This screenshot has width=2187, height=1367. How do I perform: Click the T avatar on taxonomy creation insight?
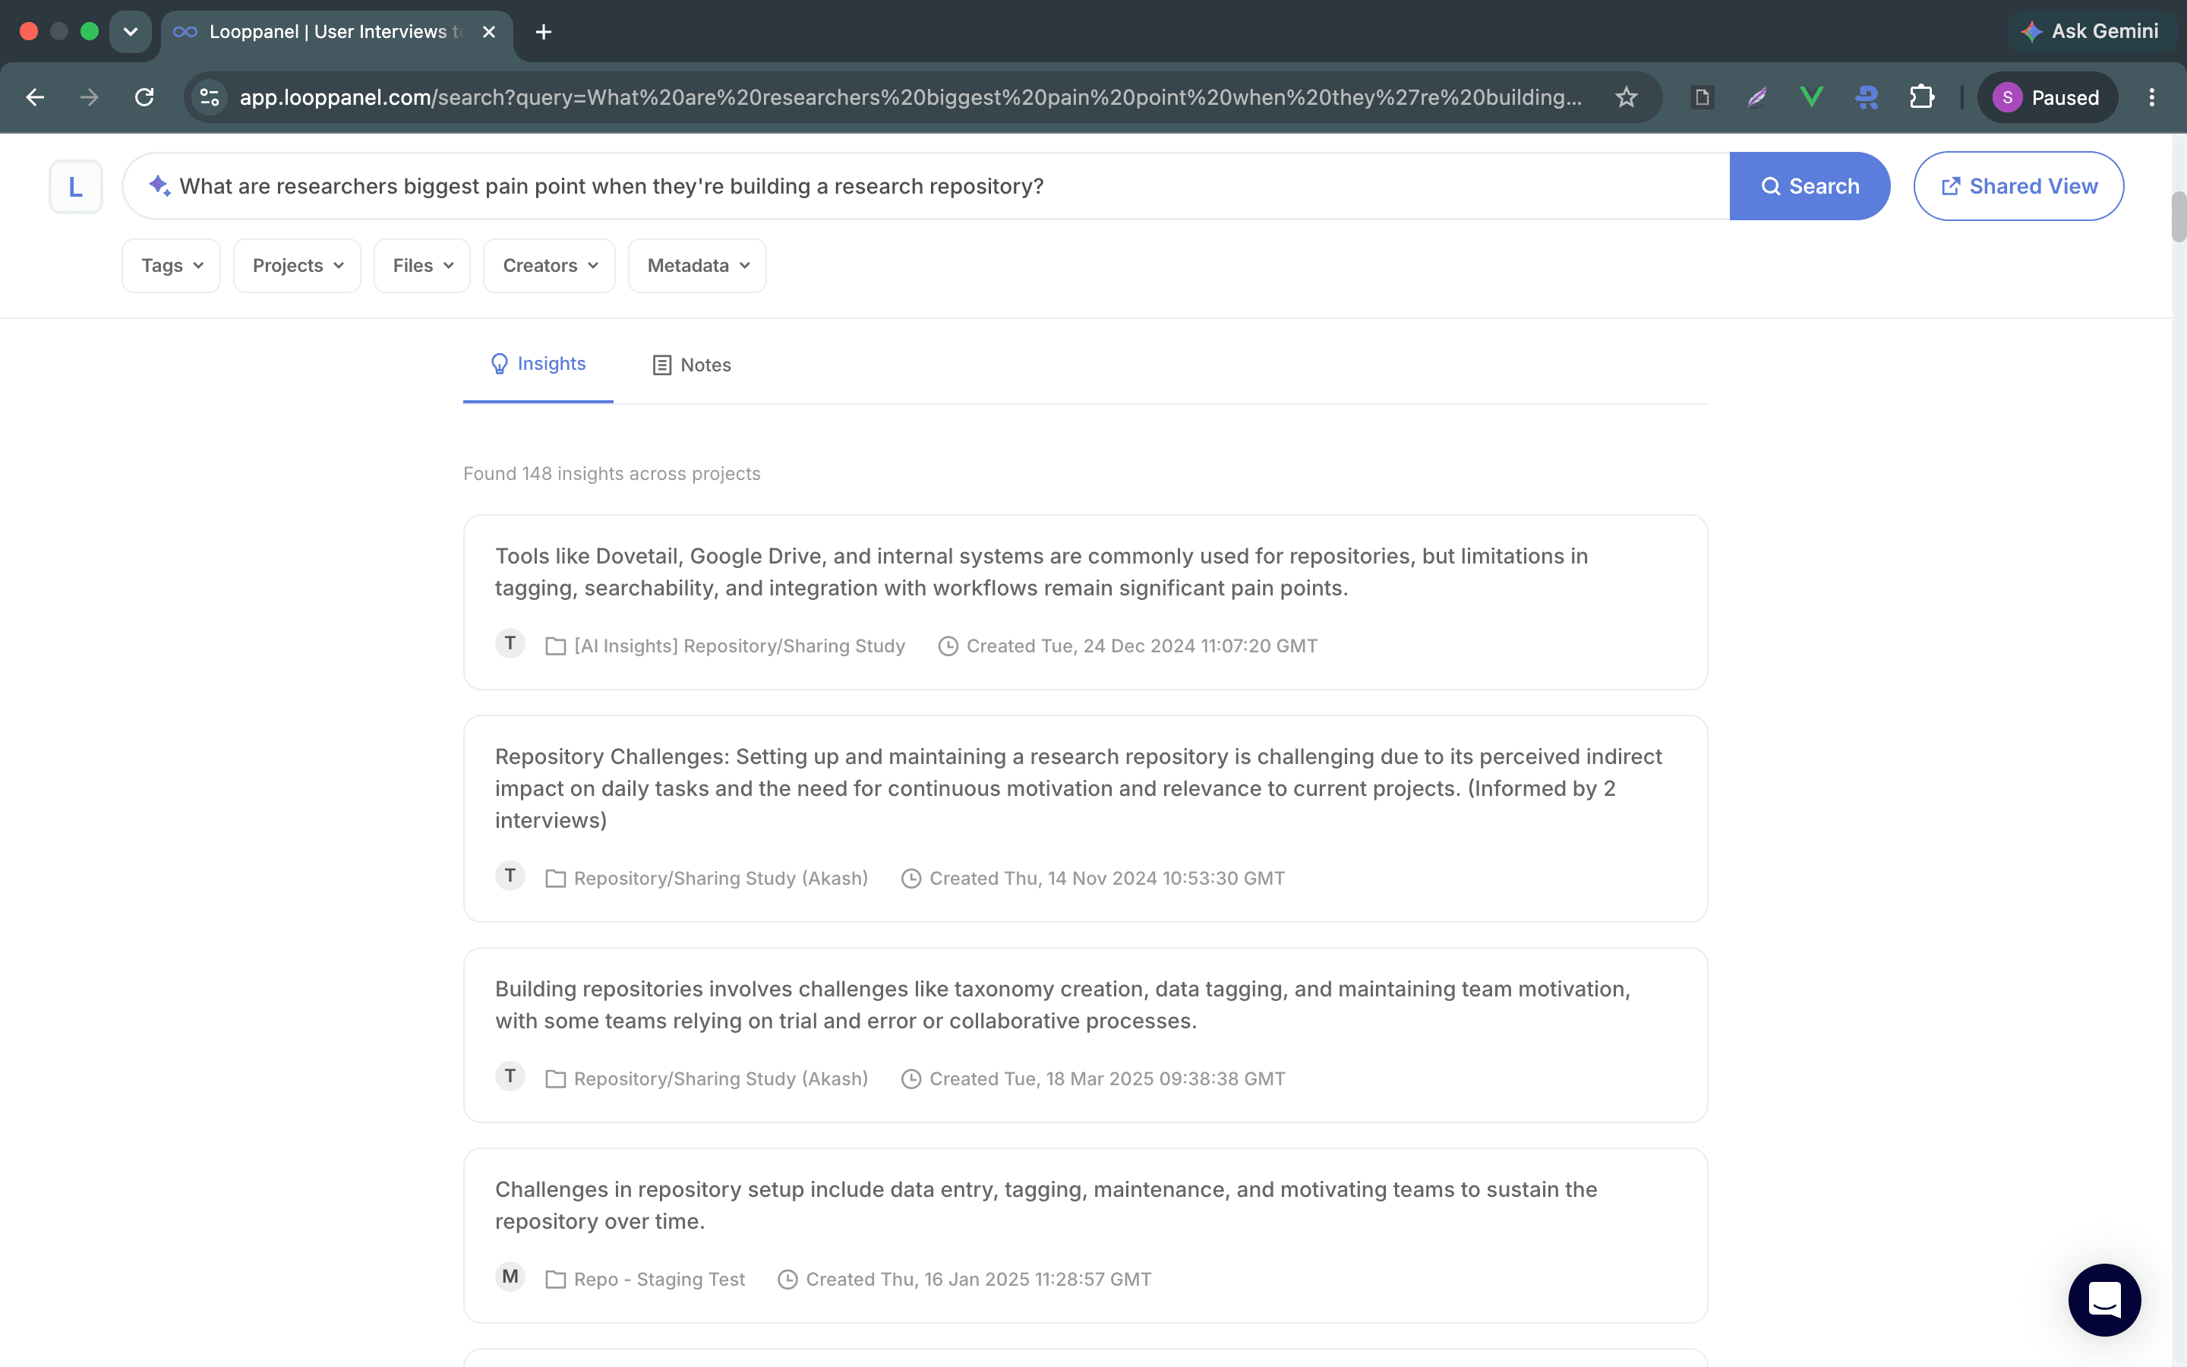point(510,1077)
